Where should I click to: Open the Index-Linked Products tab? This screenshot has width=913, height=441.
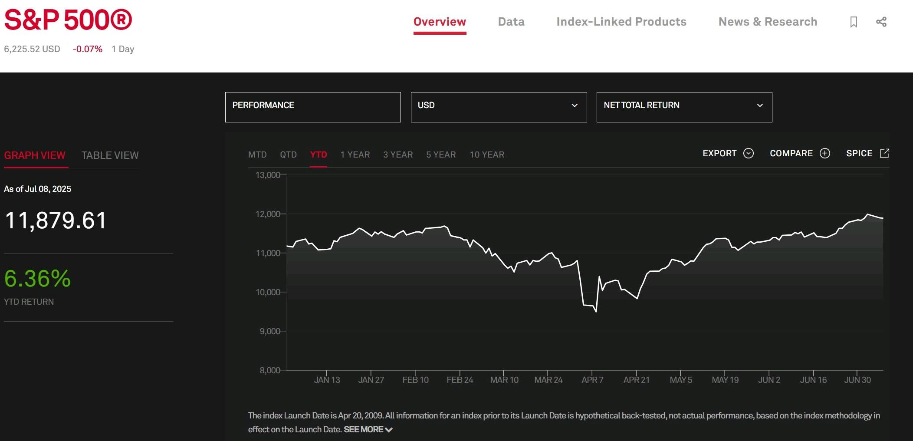[621, 22]
